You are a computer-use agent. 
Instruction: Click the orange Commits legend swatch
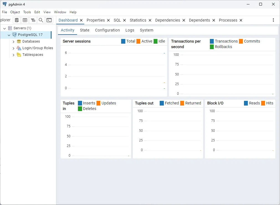coord(241,41)
